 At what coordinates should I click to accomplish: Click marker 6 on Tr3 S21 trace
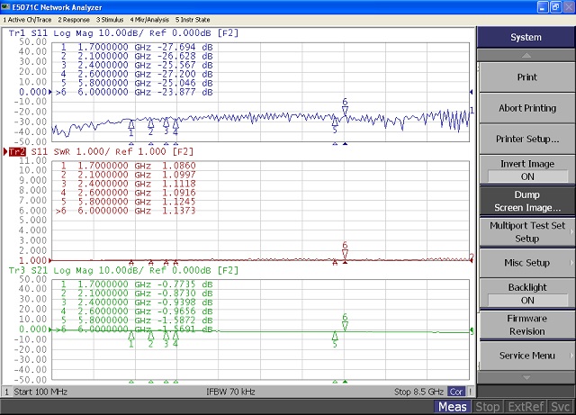pos(345,322)
